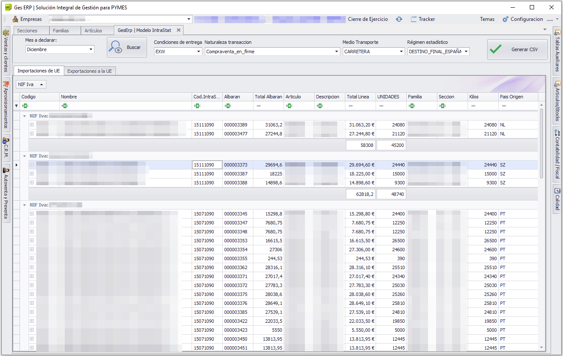Viewport: 563px width, 356px height.
Task: Open the Medio Transporte dropdown
Action: point(401,52)
